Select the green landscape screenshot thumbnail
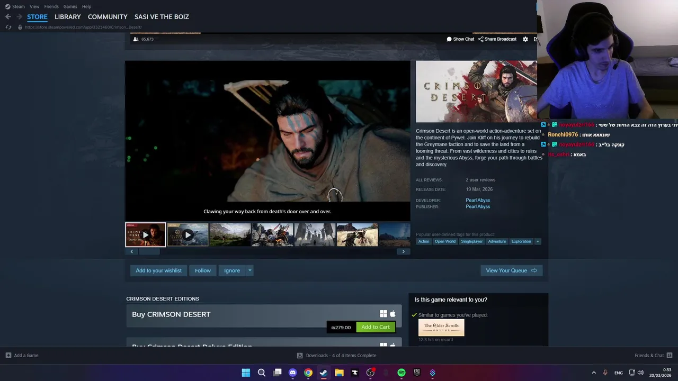This screenshot has width=678, height=381. coord(230,235)
